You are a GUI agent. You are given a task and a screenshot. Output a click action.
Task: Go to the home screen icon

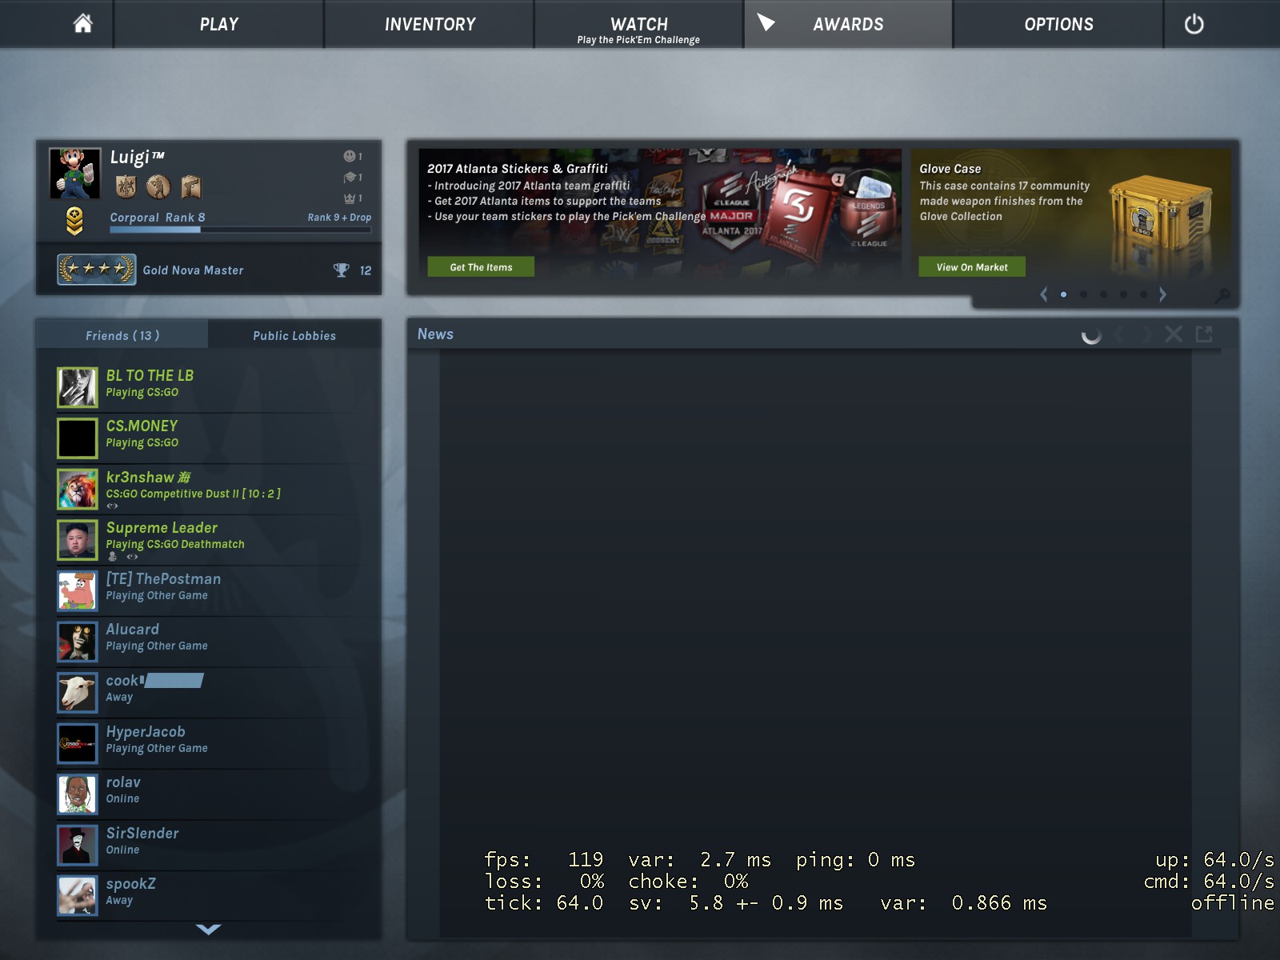(x=82, y=24)
